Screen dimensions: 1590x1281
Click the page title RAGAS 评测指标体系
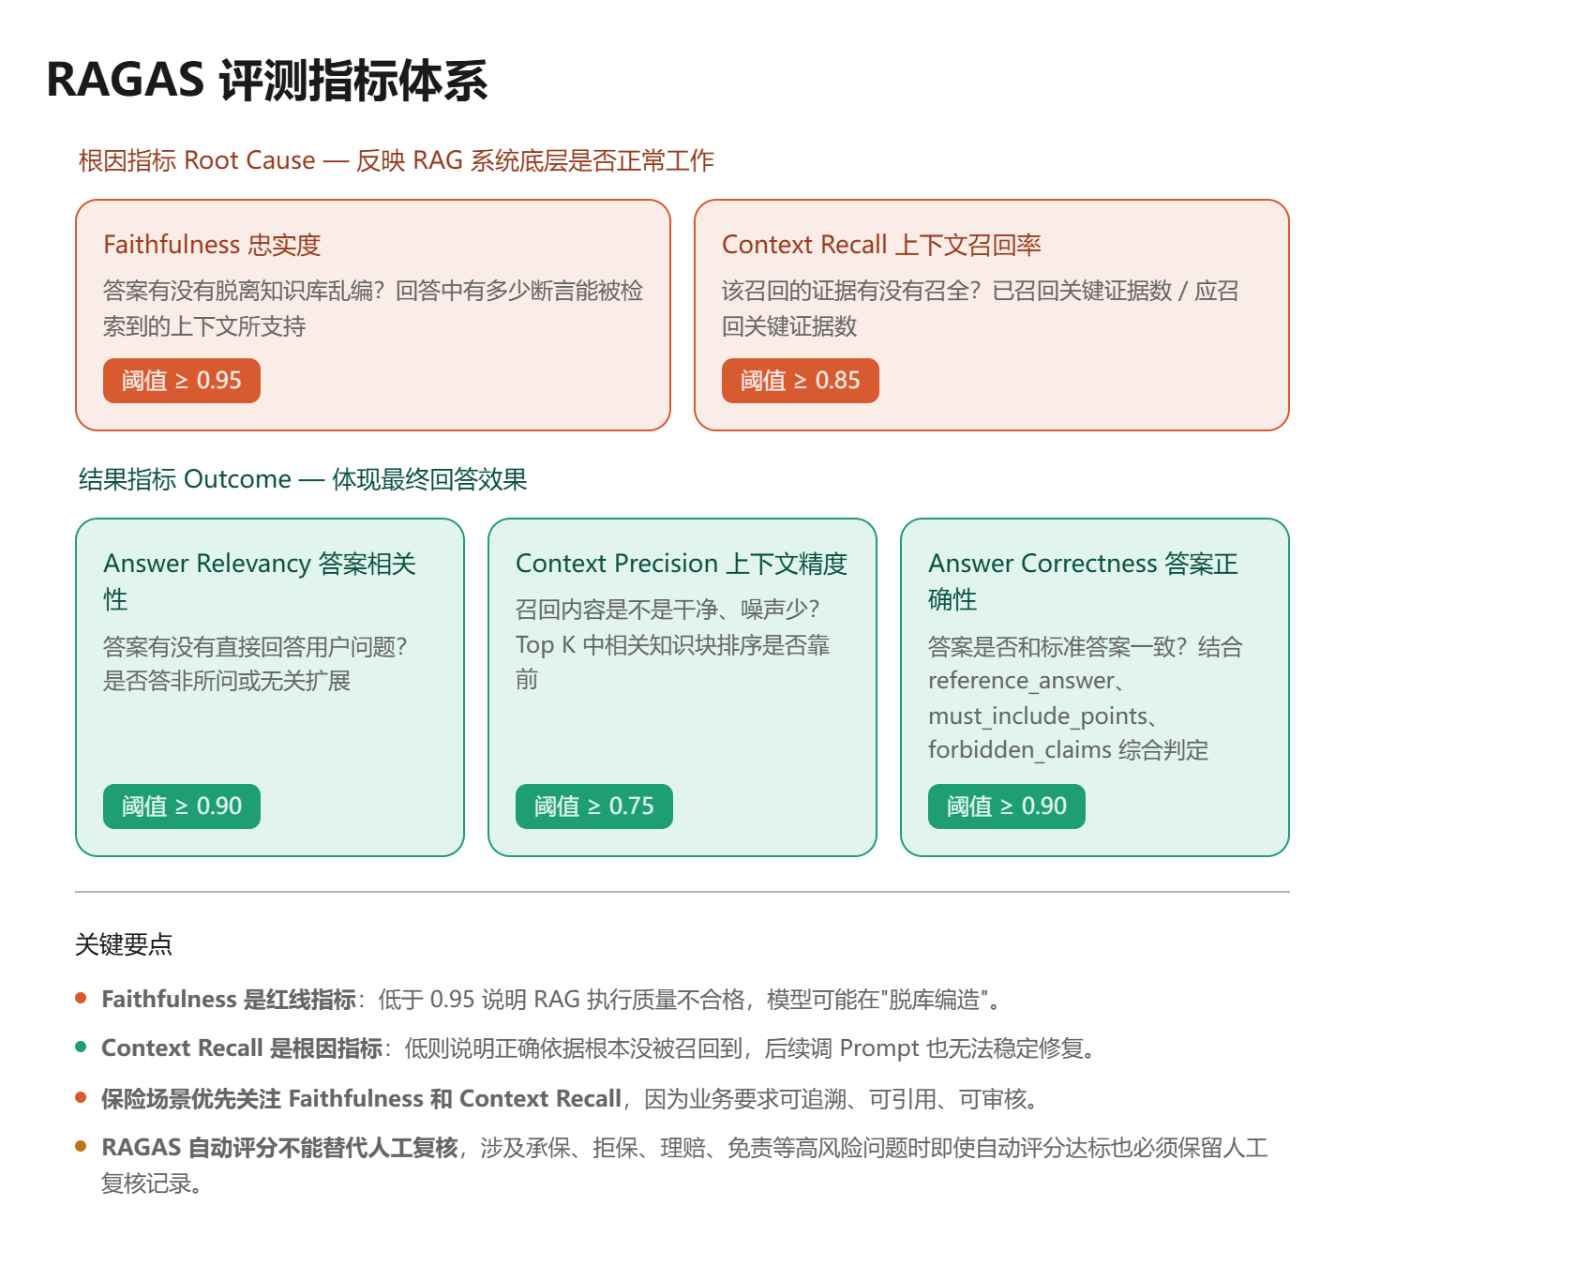pos(267,80)
